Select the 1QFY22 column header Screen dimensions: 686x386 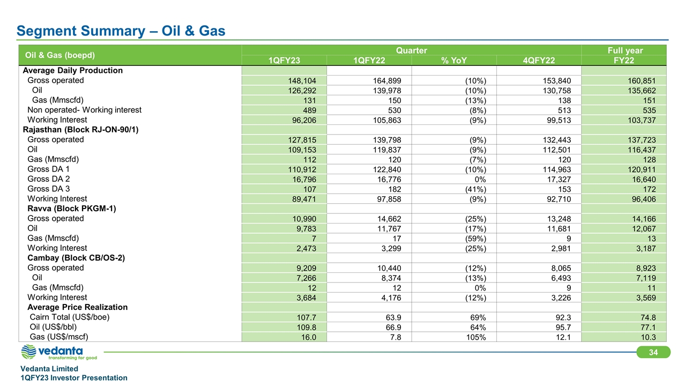[x=369, y=60]
